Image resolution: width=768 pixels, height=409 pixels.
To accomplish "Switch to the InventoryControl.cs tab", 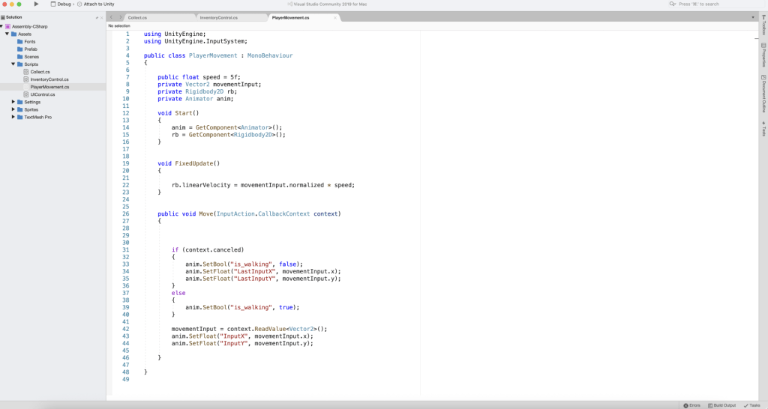I will click(218, 17).
